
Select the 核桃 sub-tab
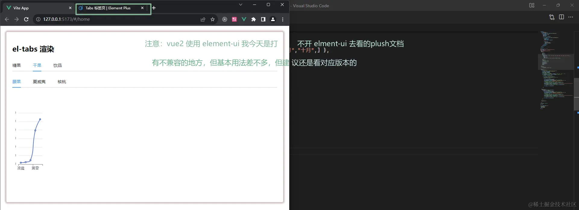pos(62,82)
